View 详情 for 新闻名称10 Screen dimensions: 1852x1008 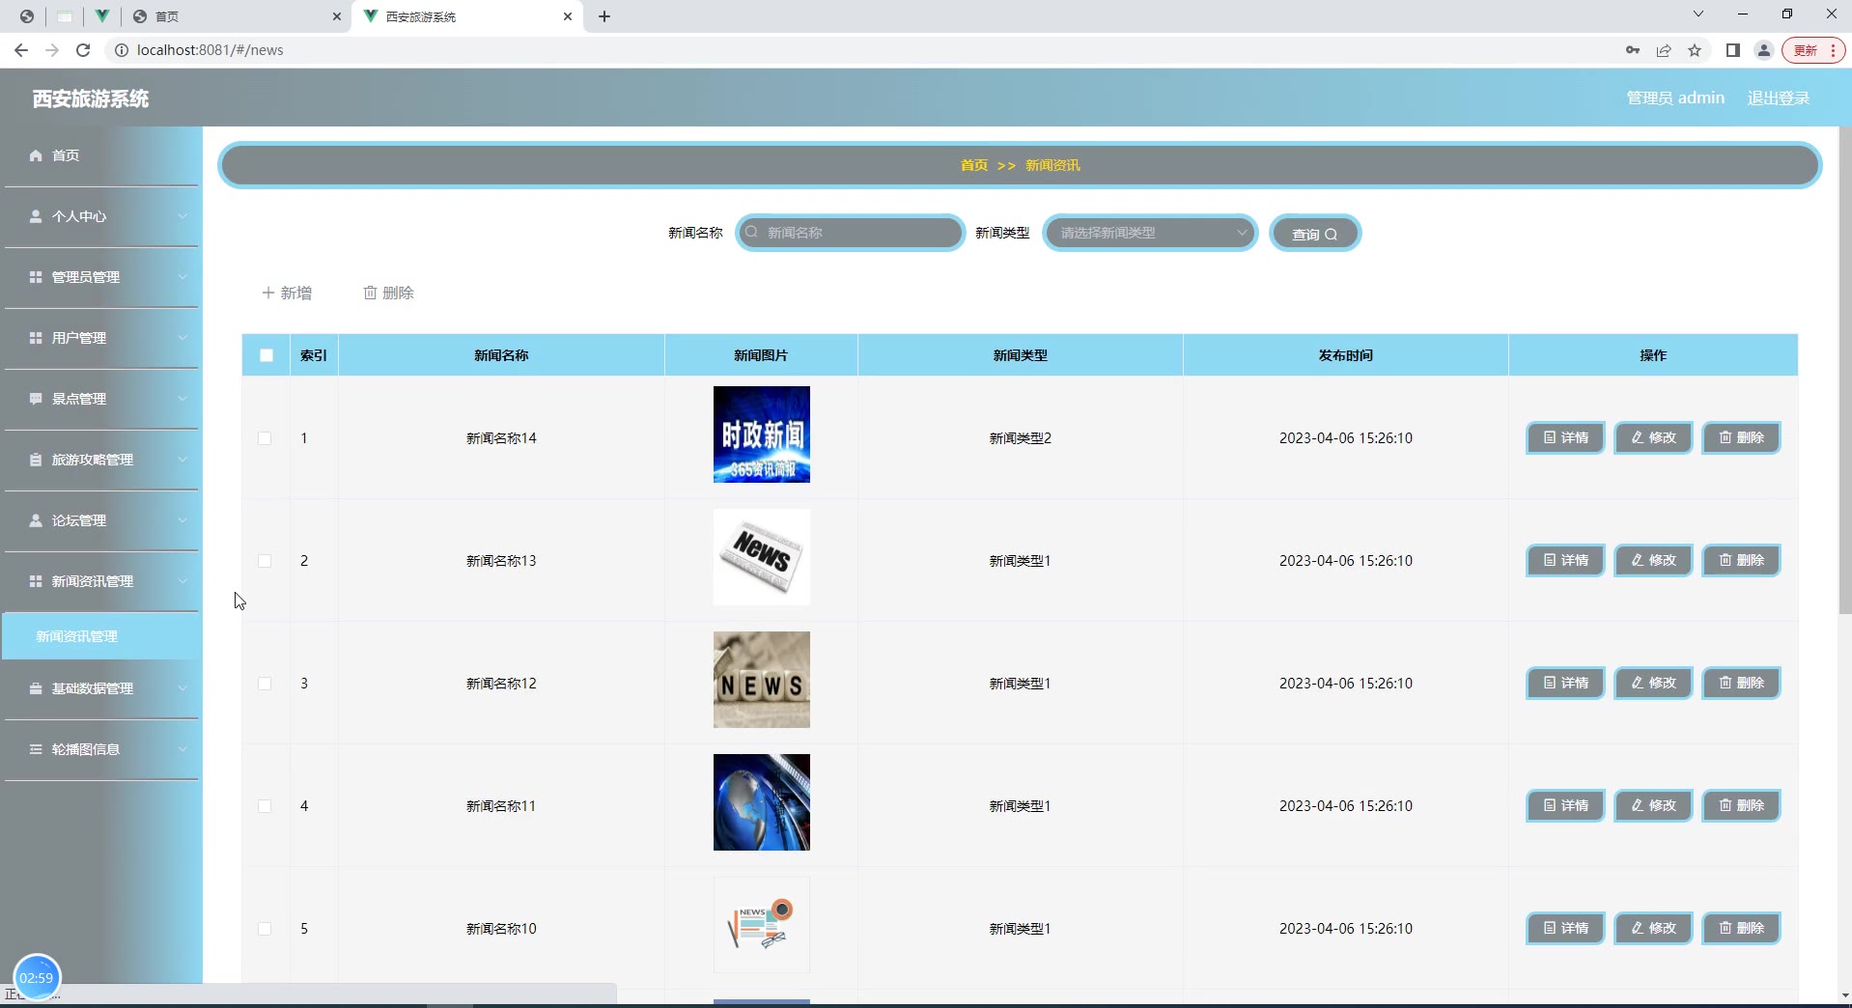pyautogui.click(x=1565, y=928)
